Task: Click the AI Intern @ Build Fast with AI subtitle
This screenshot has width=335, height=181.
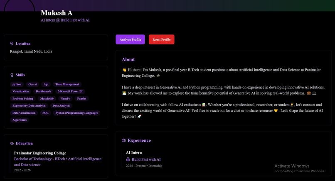Action: click(x=65, y=20)
